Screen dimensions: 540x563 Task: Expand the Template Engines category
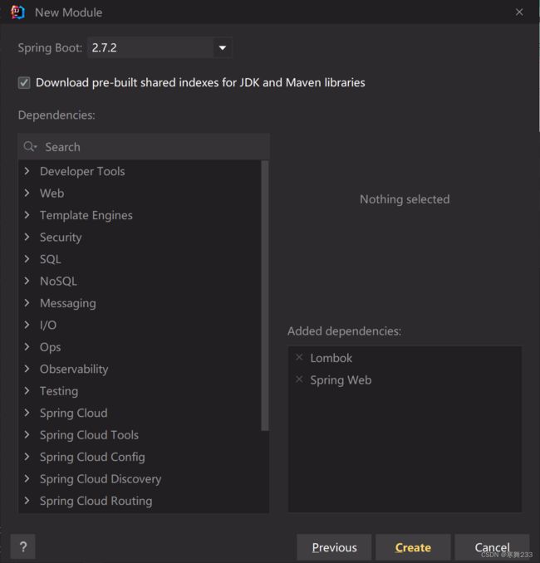(x=27, y=215)
